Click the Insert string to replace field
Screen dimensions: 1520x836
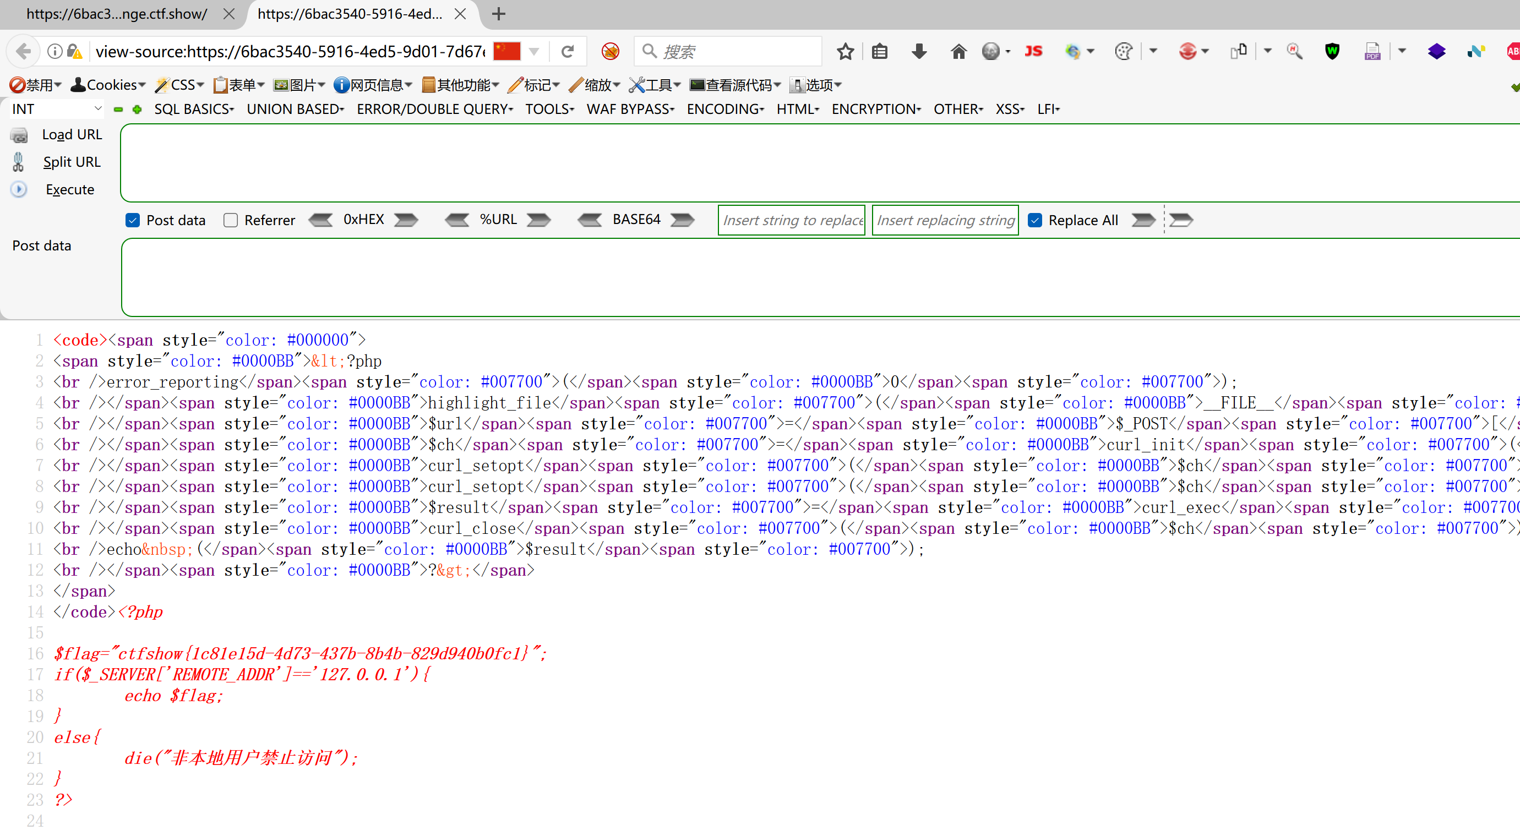pyautogui.click(x=791, y=220)
